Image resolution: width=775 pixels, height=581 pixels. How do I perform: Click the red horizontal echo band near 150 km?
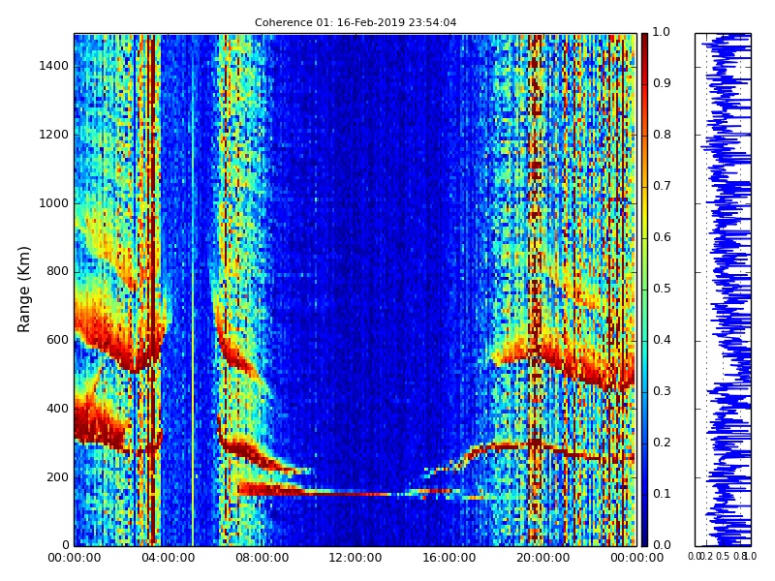[x=345, y=491]
